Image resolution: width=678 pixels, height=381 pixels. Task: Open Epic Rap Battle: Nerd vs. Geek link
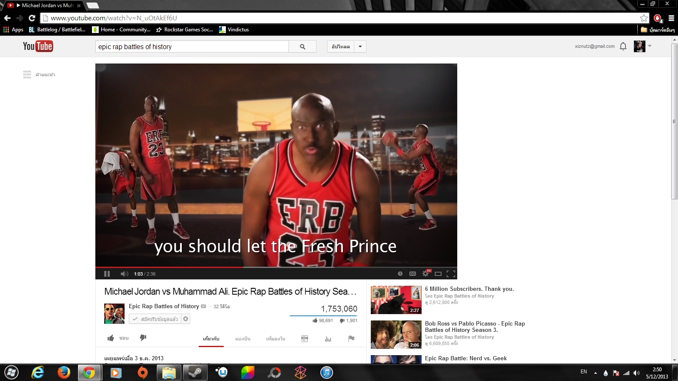[466, 358]
